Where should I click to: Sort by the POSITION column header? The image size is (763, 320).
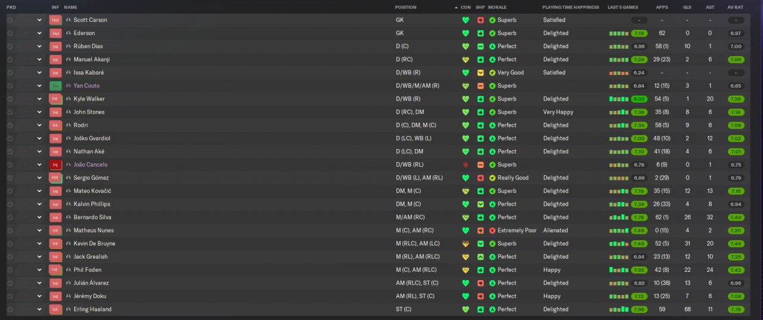click(406, 7)
